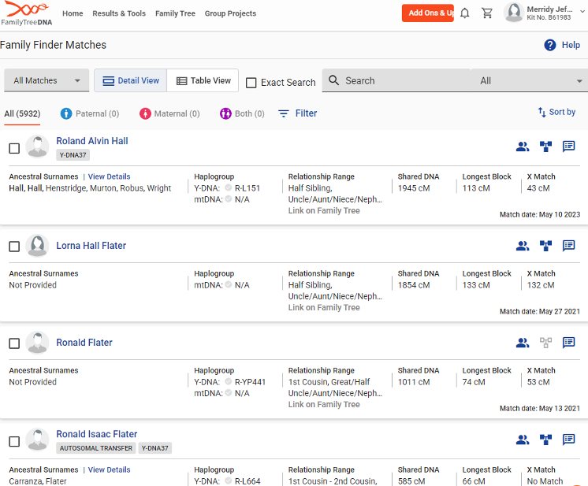
Task: Open the shopping cart icon
Action: (x=487, y=13)
